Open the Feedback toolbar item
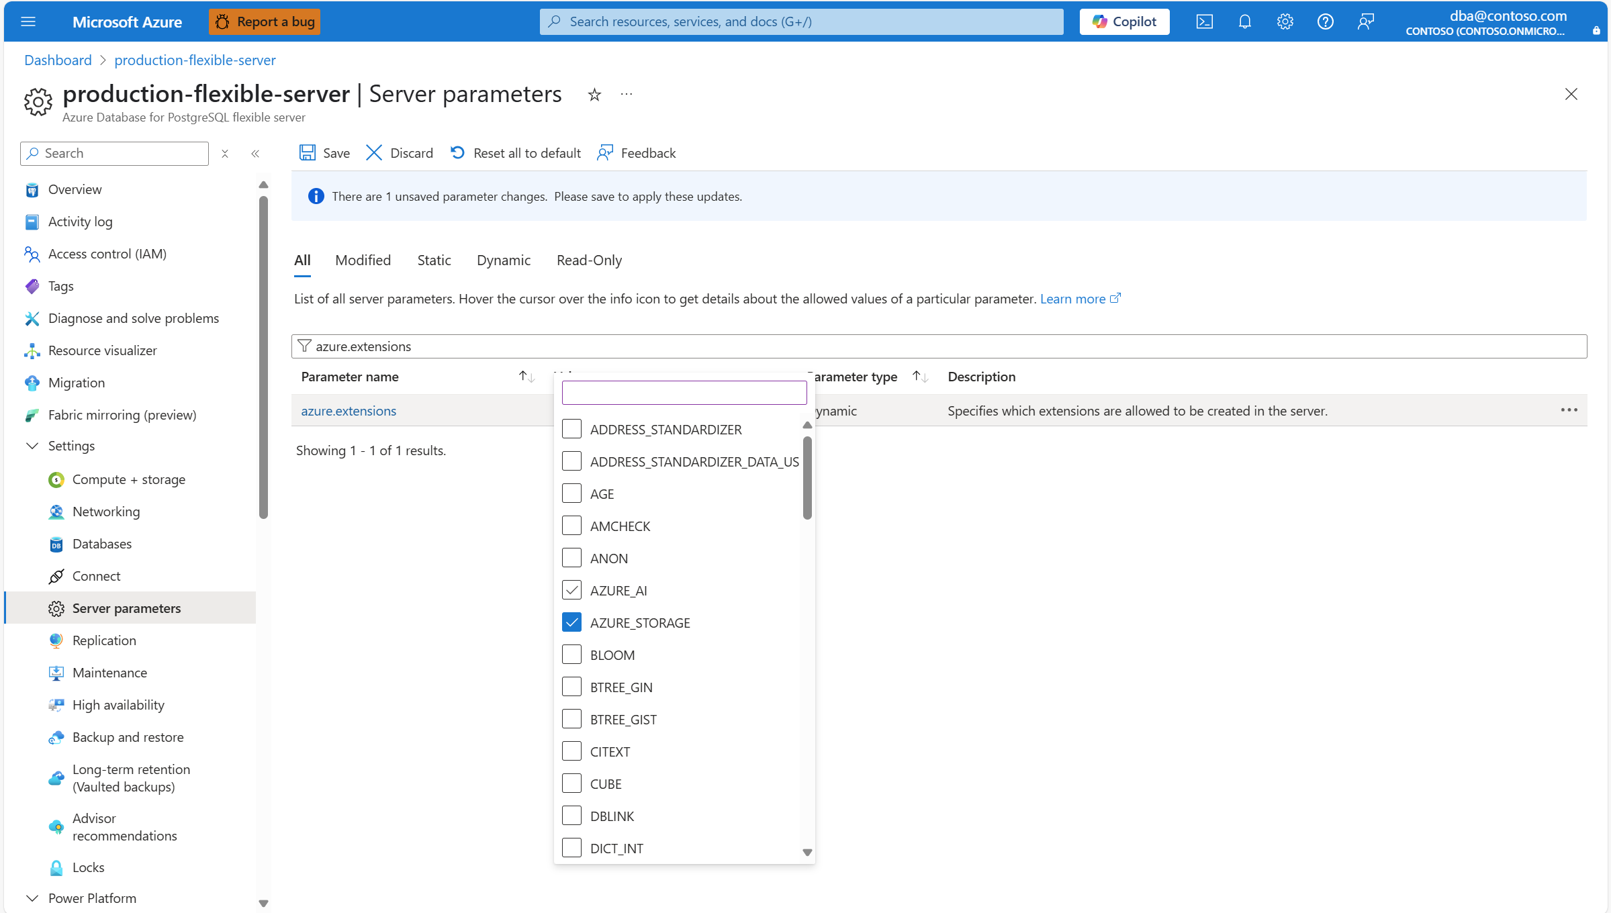The image size is (1611, 913). 637,153
